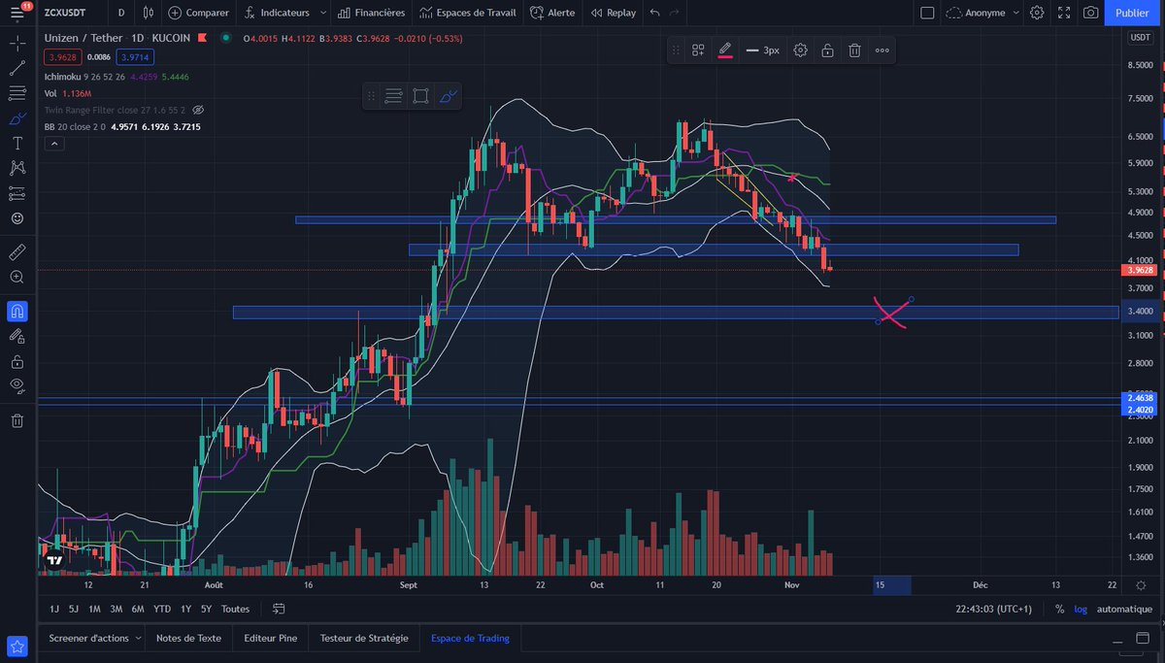Viewport: 1165px width, 663px height.
Task: Open the Screener d'actions dropdown
Action: point(94,638)
